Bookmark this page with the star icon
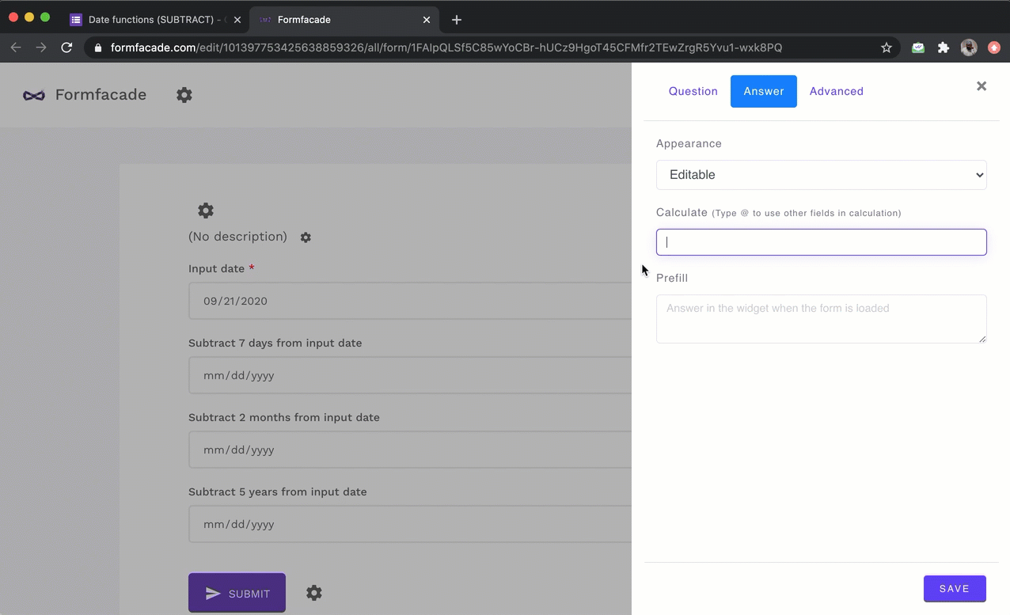Screen dimensions: 1010x615 (x=887, y=47)
